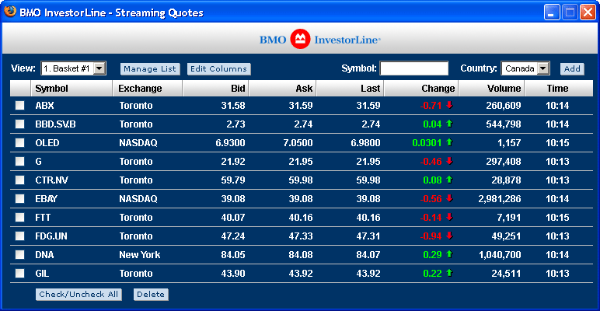Sort by the Symbol column header
600x311 pixels.
[x=72, y=89]
